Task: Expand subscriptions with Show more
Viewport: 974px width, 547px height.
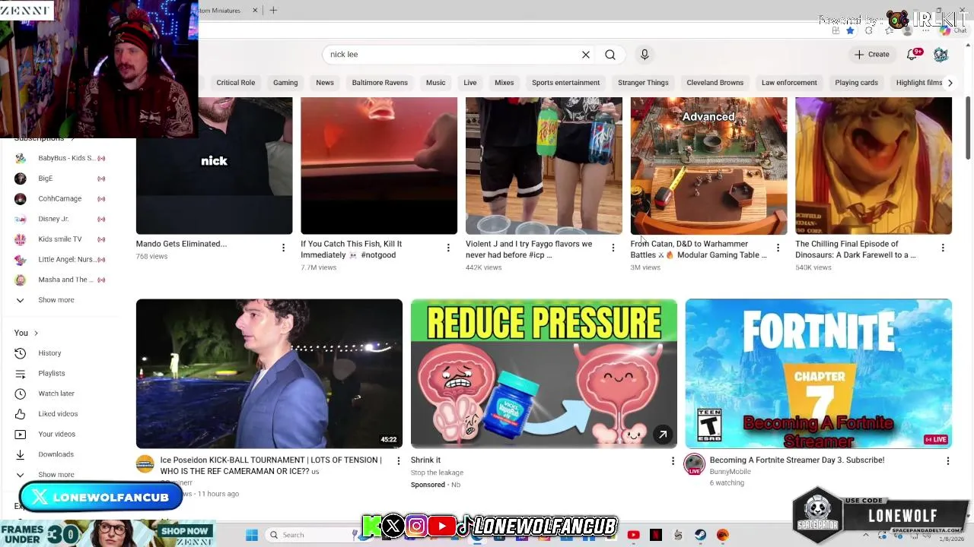Action: coord(61,300)
